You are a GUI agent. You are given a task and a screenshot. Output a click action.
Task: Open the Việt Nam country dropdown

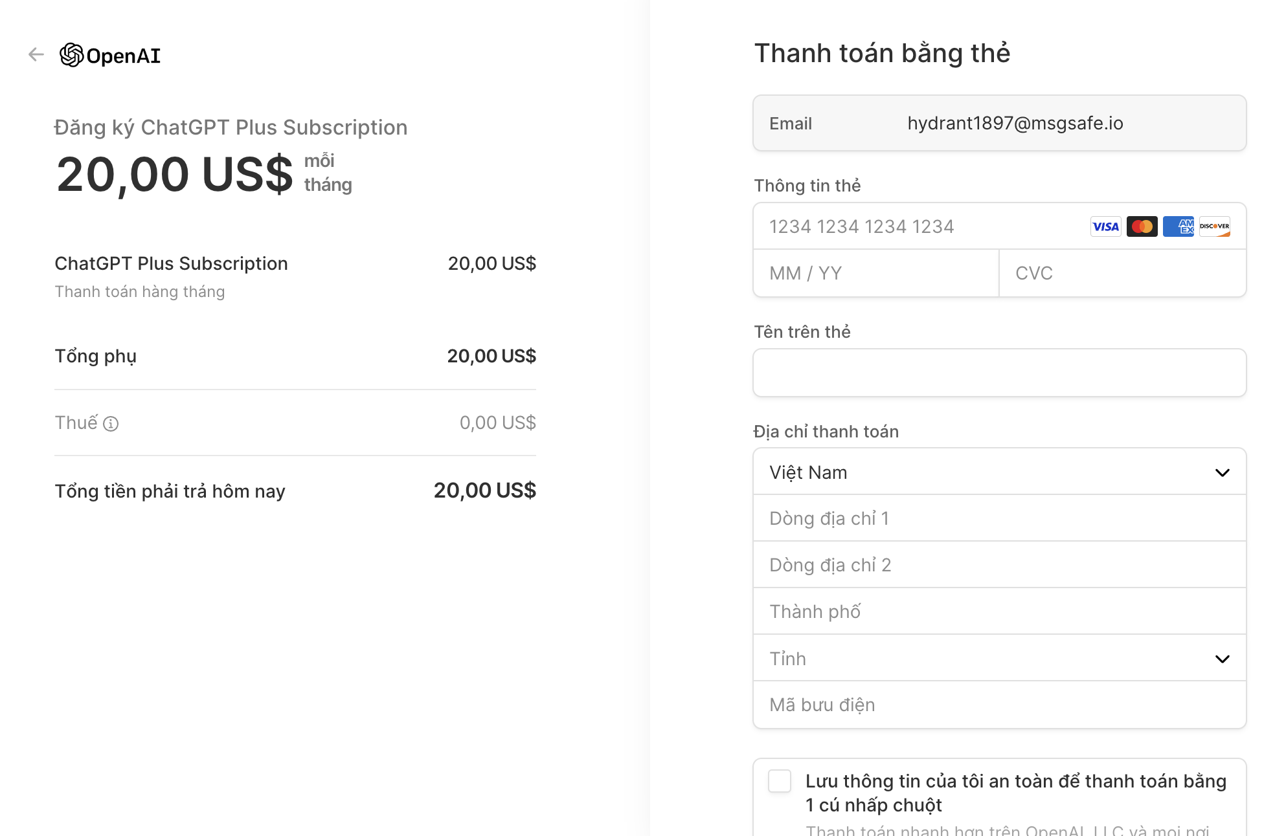point(998,472)
